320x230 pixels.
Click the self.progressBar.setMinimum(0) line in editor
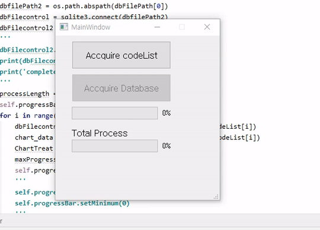72,203
